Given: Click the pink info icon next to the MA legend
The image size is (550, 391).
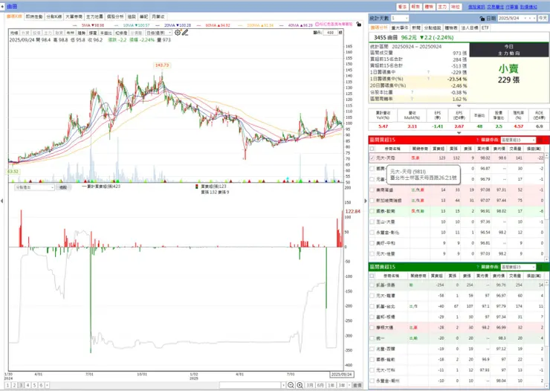Looking at the screenshot, I should click(317, 25).
